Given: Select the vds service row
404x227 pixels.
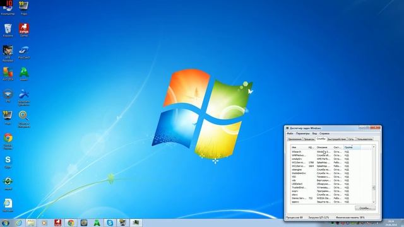Looking at the screenshot, I should [x=331, y=180].
